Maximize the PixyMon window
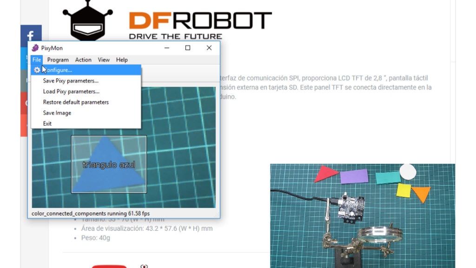This screenshot has width=476, height=268. (188, 48)
